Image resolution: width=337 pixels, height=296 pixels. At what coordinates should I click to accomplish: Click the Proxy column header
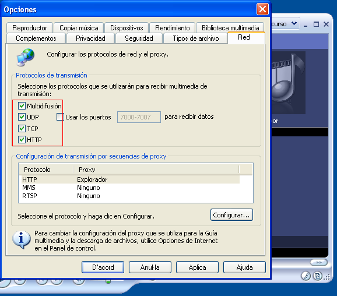pyautogui.click(x=156, y=170)
